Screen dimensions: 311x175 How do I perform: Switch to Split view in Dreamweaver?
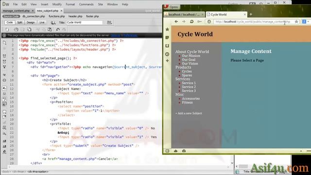[19, 22]
